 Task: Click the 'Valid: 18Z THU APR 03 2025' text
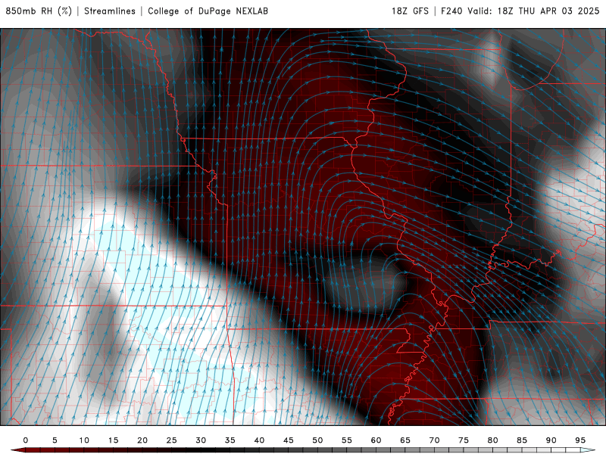click(x=533, y=11)
